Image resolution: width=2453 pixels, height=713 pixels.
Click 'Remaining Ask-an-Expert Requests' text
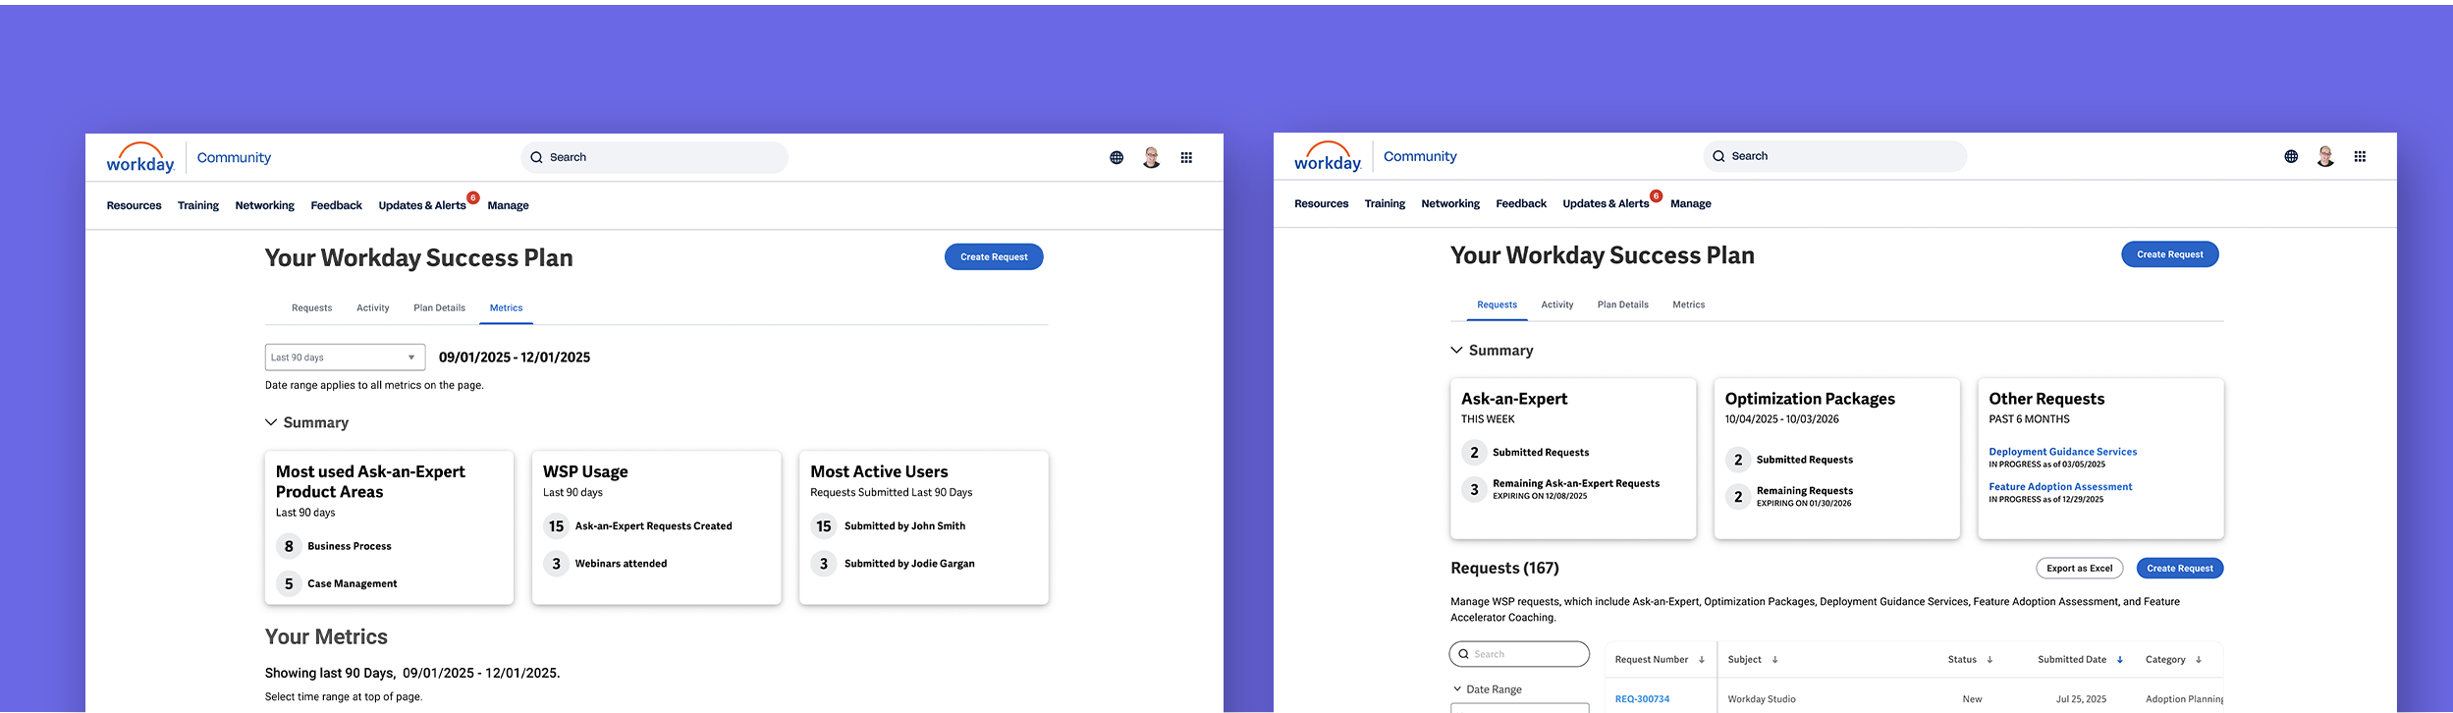tap(1576, 483)
